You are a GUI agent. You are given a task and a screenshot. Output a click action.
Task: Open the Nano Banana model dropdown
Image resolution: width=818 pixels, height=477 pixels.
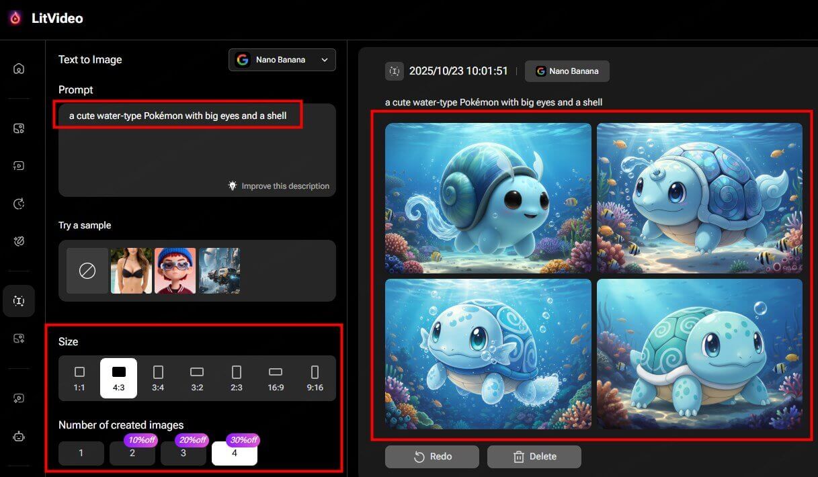(282, 59)
